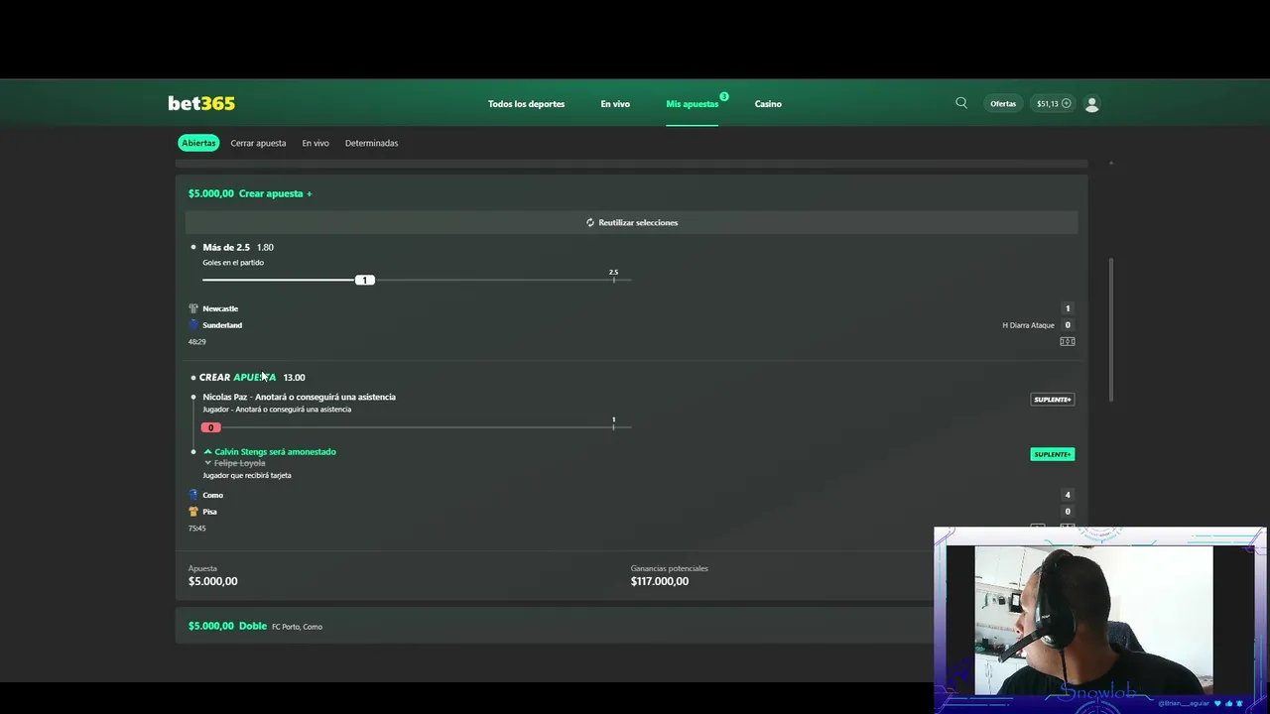Click the Más de 2.5 selection
Screen dimensions: 1270x714
click(x=226, y=247)
